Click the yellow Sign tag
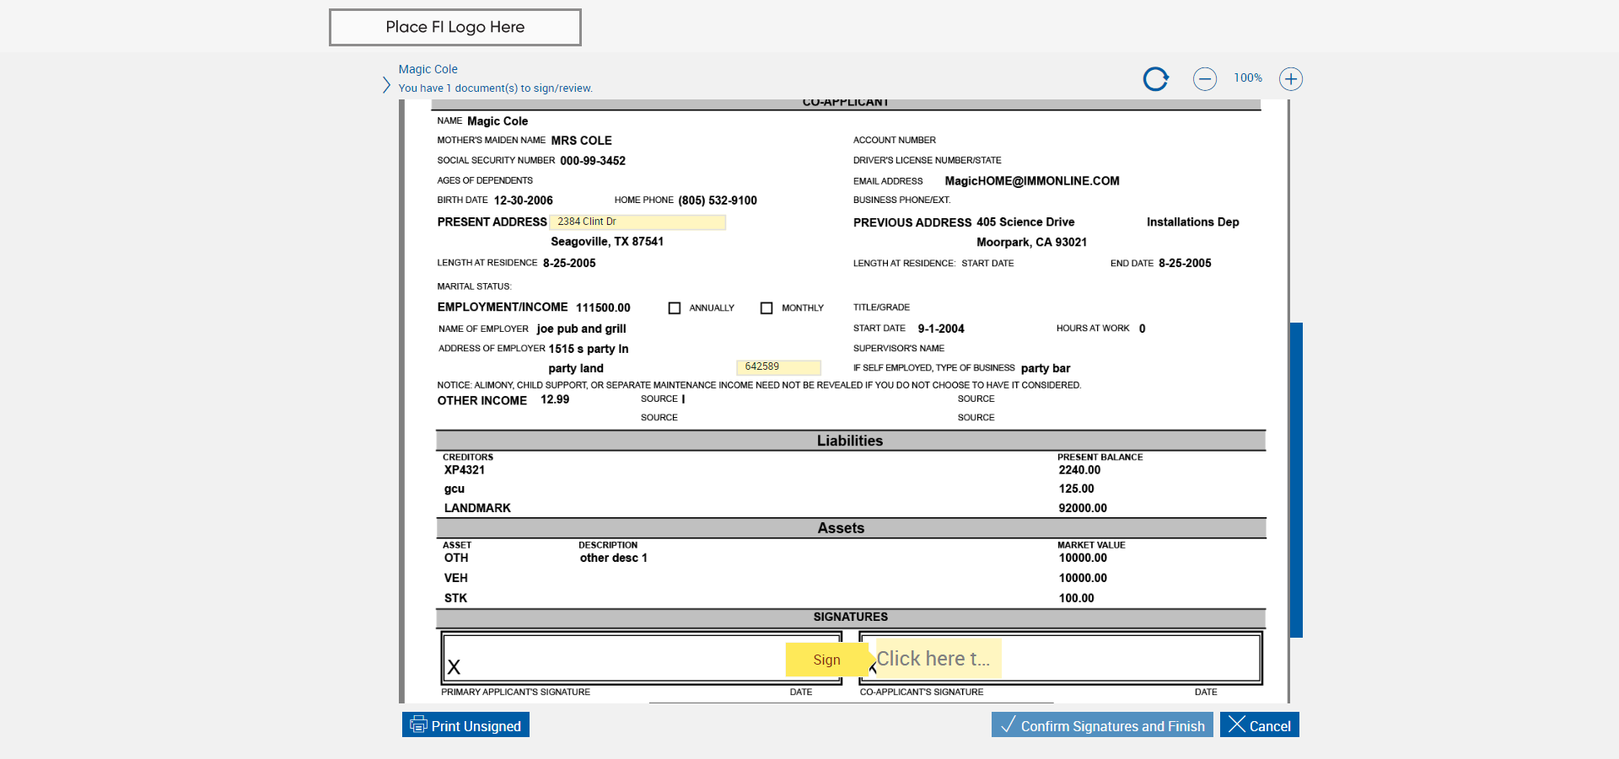The width and height of the screenshot is (1619, 759). pos(826,660)
